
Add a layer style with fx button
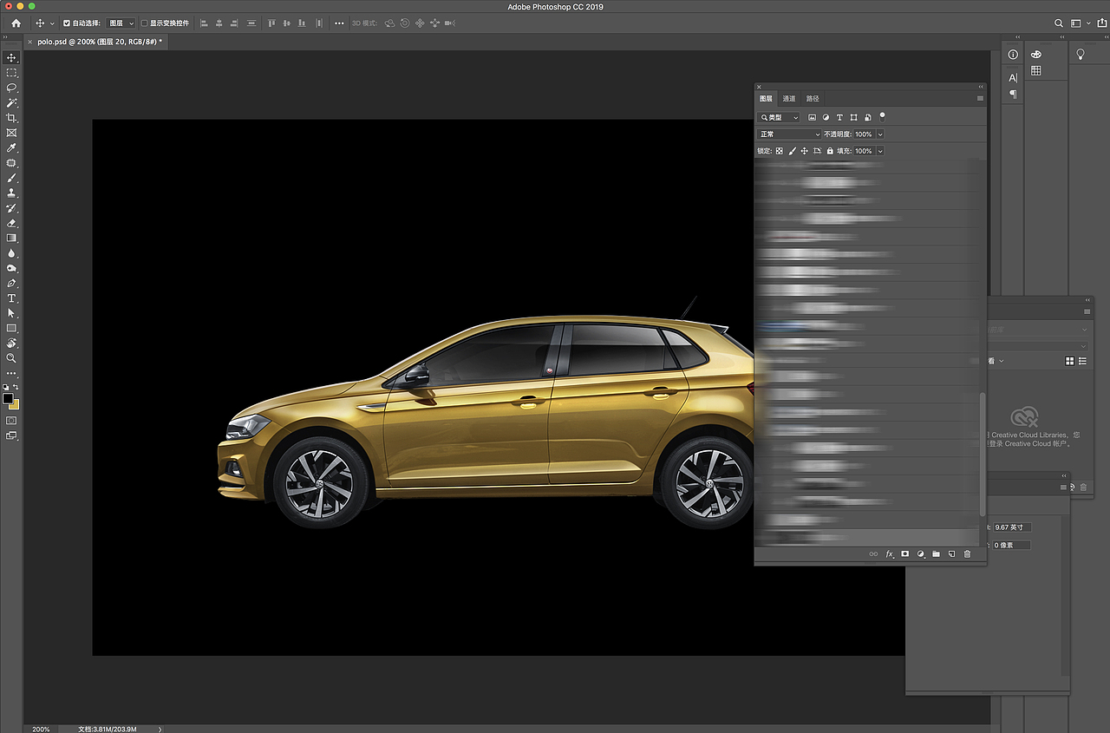(889, 554)
